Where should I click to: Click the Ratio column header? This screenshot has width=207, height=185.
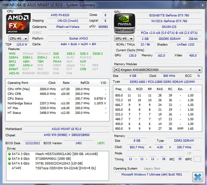65,83
